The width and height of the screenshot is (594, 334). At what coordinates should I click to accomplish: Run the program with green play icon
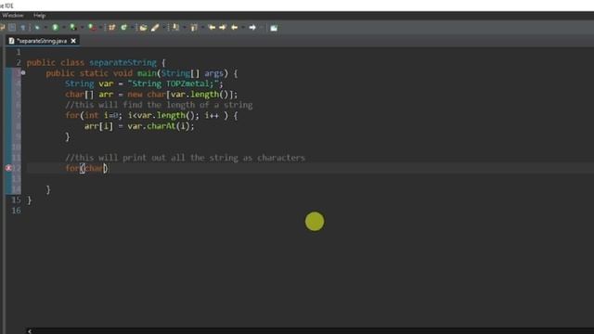[55, 27]
